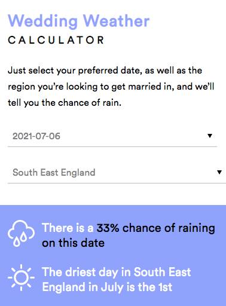
Task: Expand the region dropdown arrow
Action: click(219, 172)
